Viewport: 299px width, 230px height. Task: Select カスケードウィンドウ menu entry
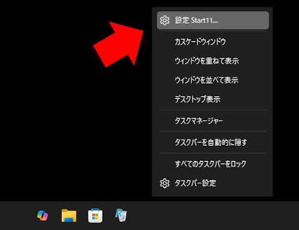213,42
